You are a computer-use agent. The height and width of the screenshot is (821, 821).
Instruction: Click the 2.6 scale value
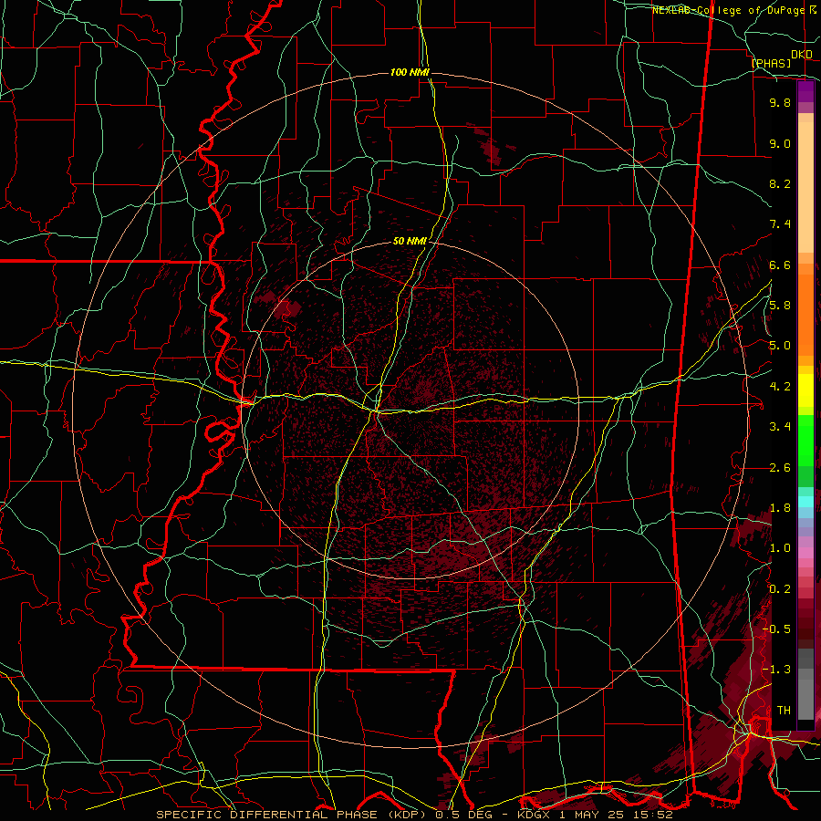point(780,468)
